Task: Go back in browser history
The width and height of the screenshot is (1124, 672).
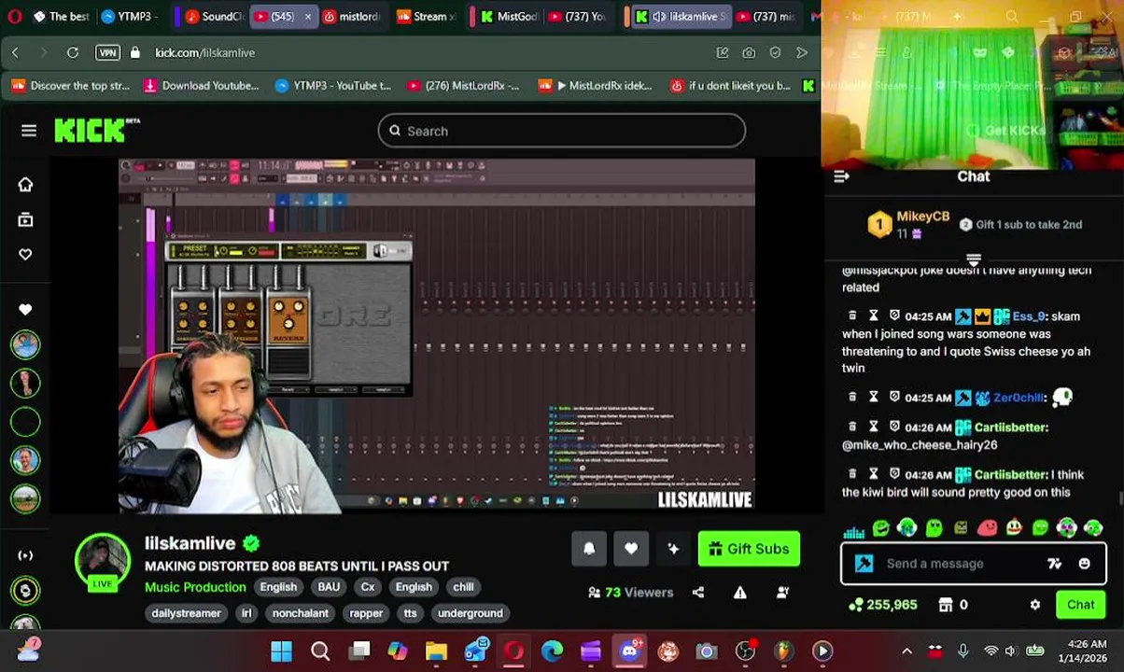Action: pyautogui.click(x=15, y=53)
